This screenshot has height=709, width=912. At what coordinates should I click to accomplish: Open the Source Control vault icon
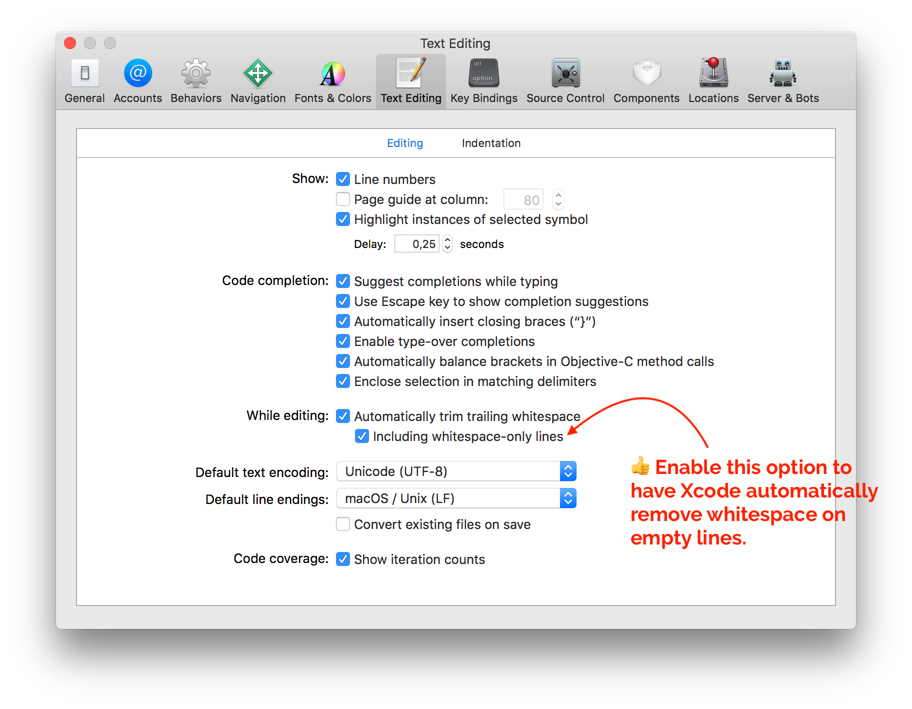tap(565, 73)
